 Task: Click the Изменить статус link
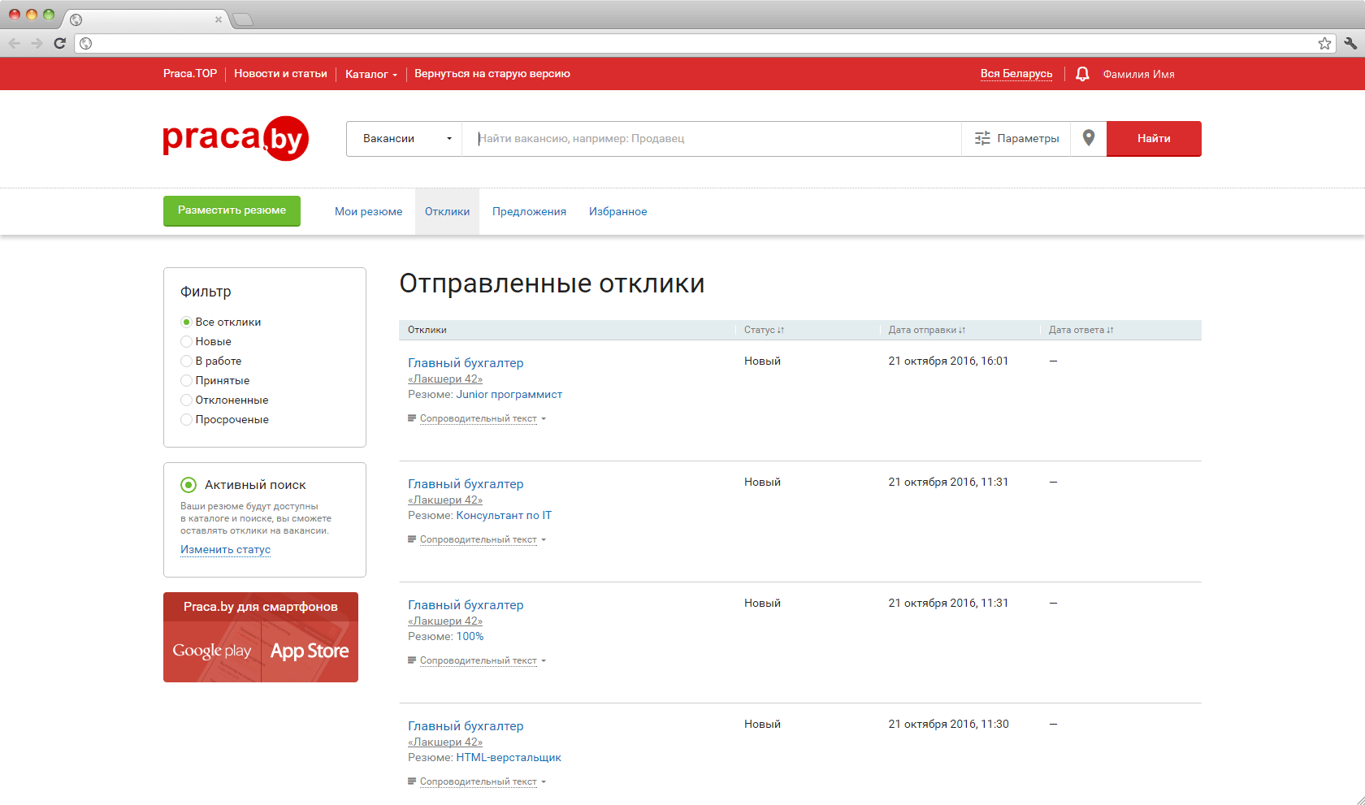225,550
